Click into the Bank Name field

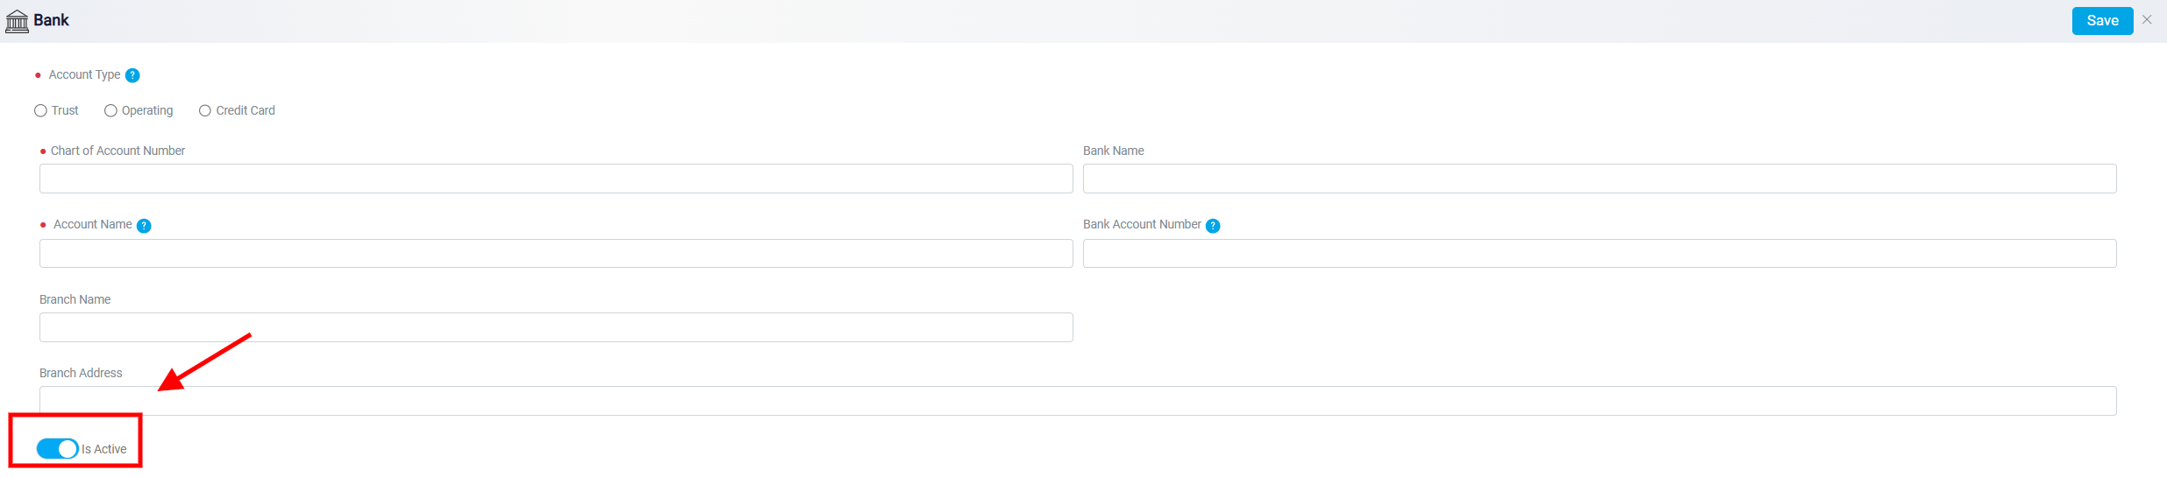(1600, 179)
